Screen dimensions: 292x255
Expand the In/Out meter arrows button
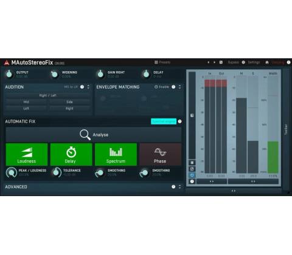212,182
